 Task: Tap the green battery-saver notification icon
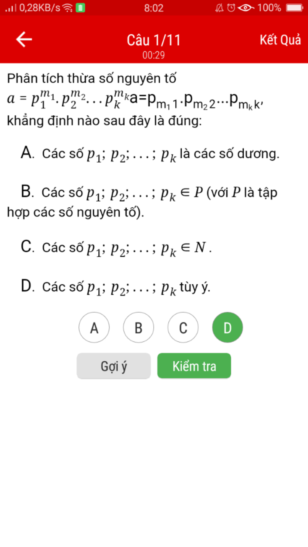pos(80,8)
